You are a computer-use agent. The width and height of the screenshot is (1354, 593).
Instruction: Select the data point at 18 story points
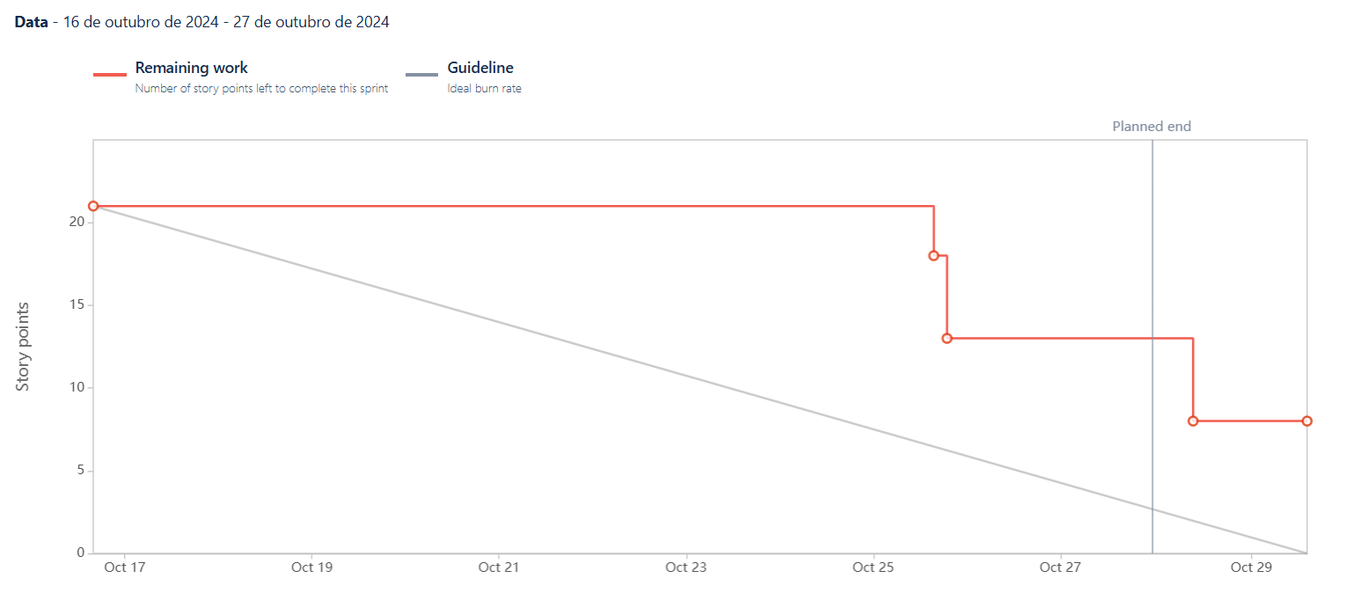point(933,255)
